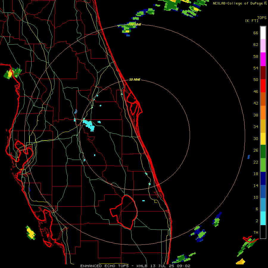Click the yellow-green echo on the northwest coastline
The height and width of the screenshot is (268, 268).
(x=13, y=73)
